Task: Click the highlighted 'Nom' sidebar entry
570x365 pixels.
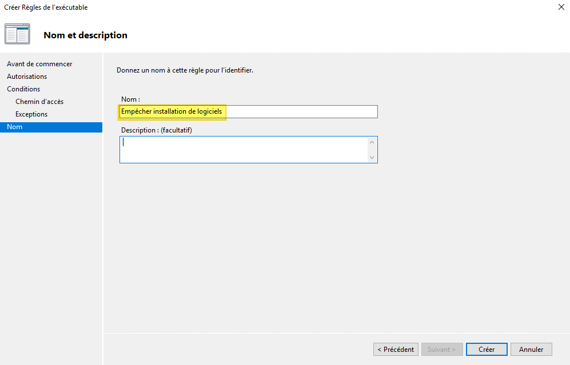Action: point(15,126)
